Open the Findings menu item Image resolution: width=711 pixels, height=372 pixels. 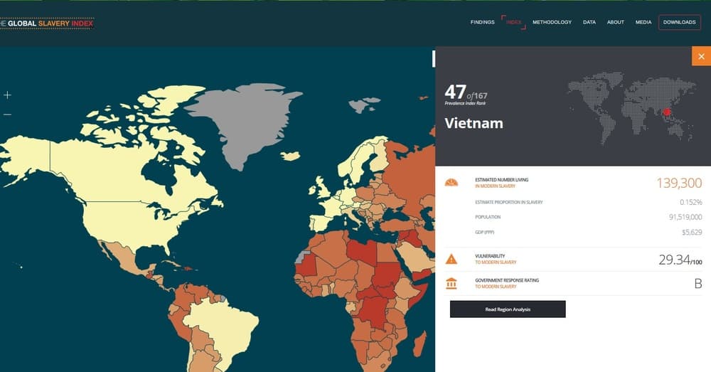coord(483,22)
